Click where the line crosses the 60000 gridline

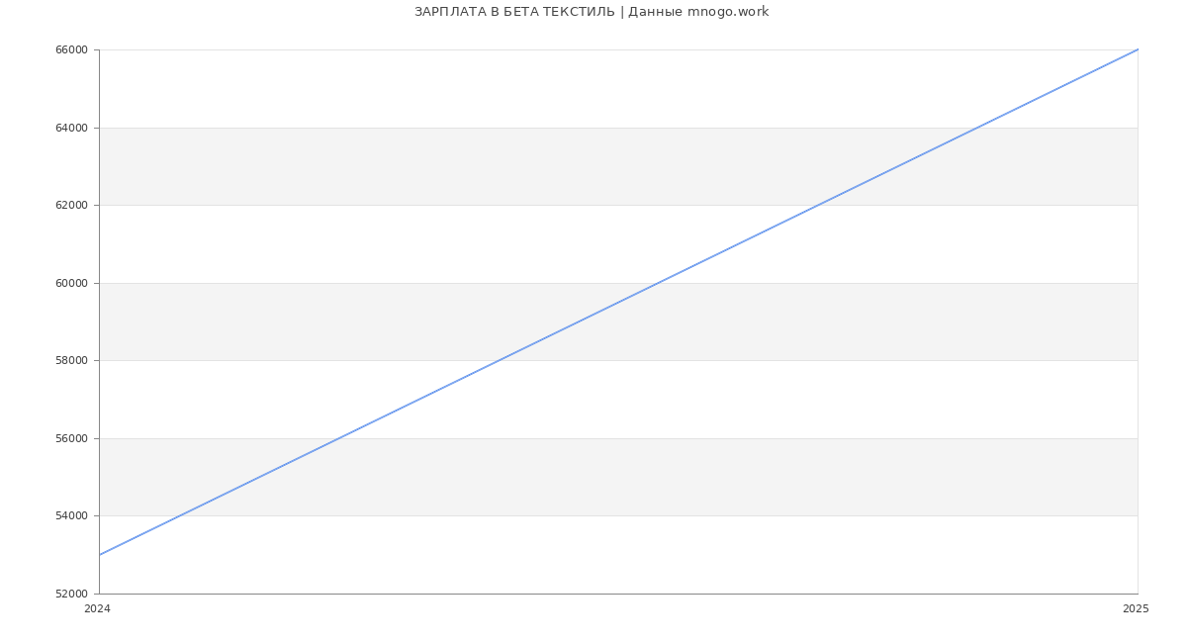click(x=658, y=283)
